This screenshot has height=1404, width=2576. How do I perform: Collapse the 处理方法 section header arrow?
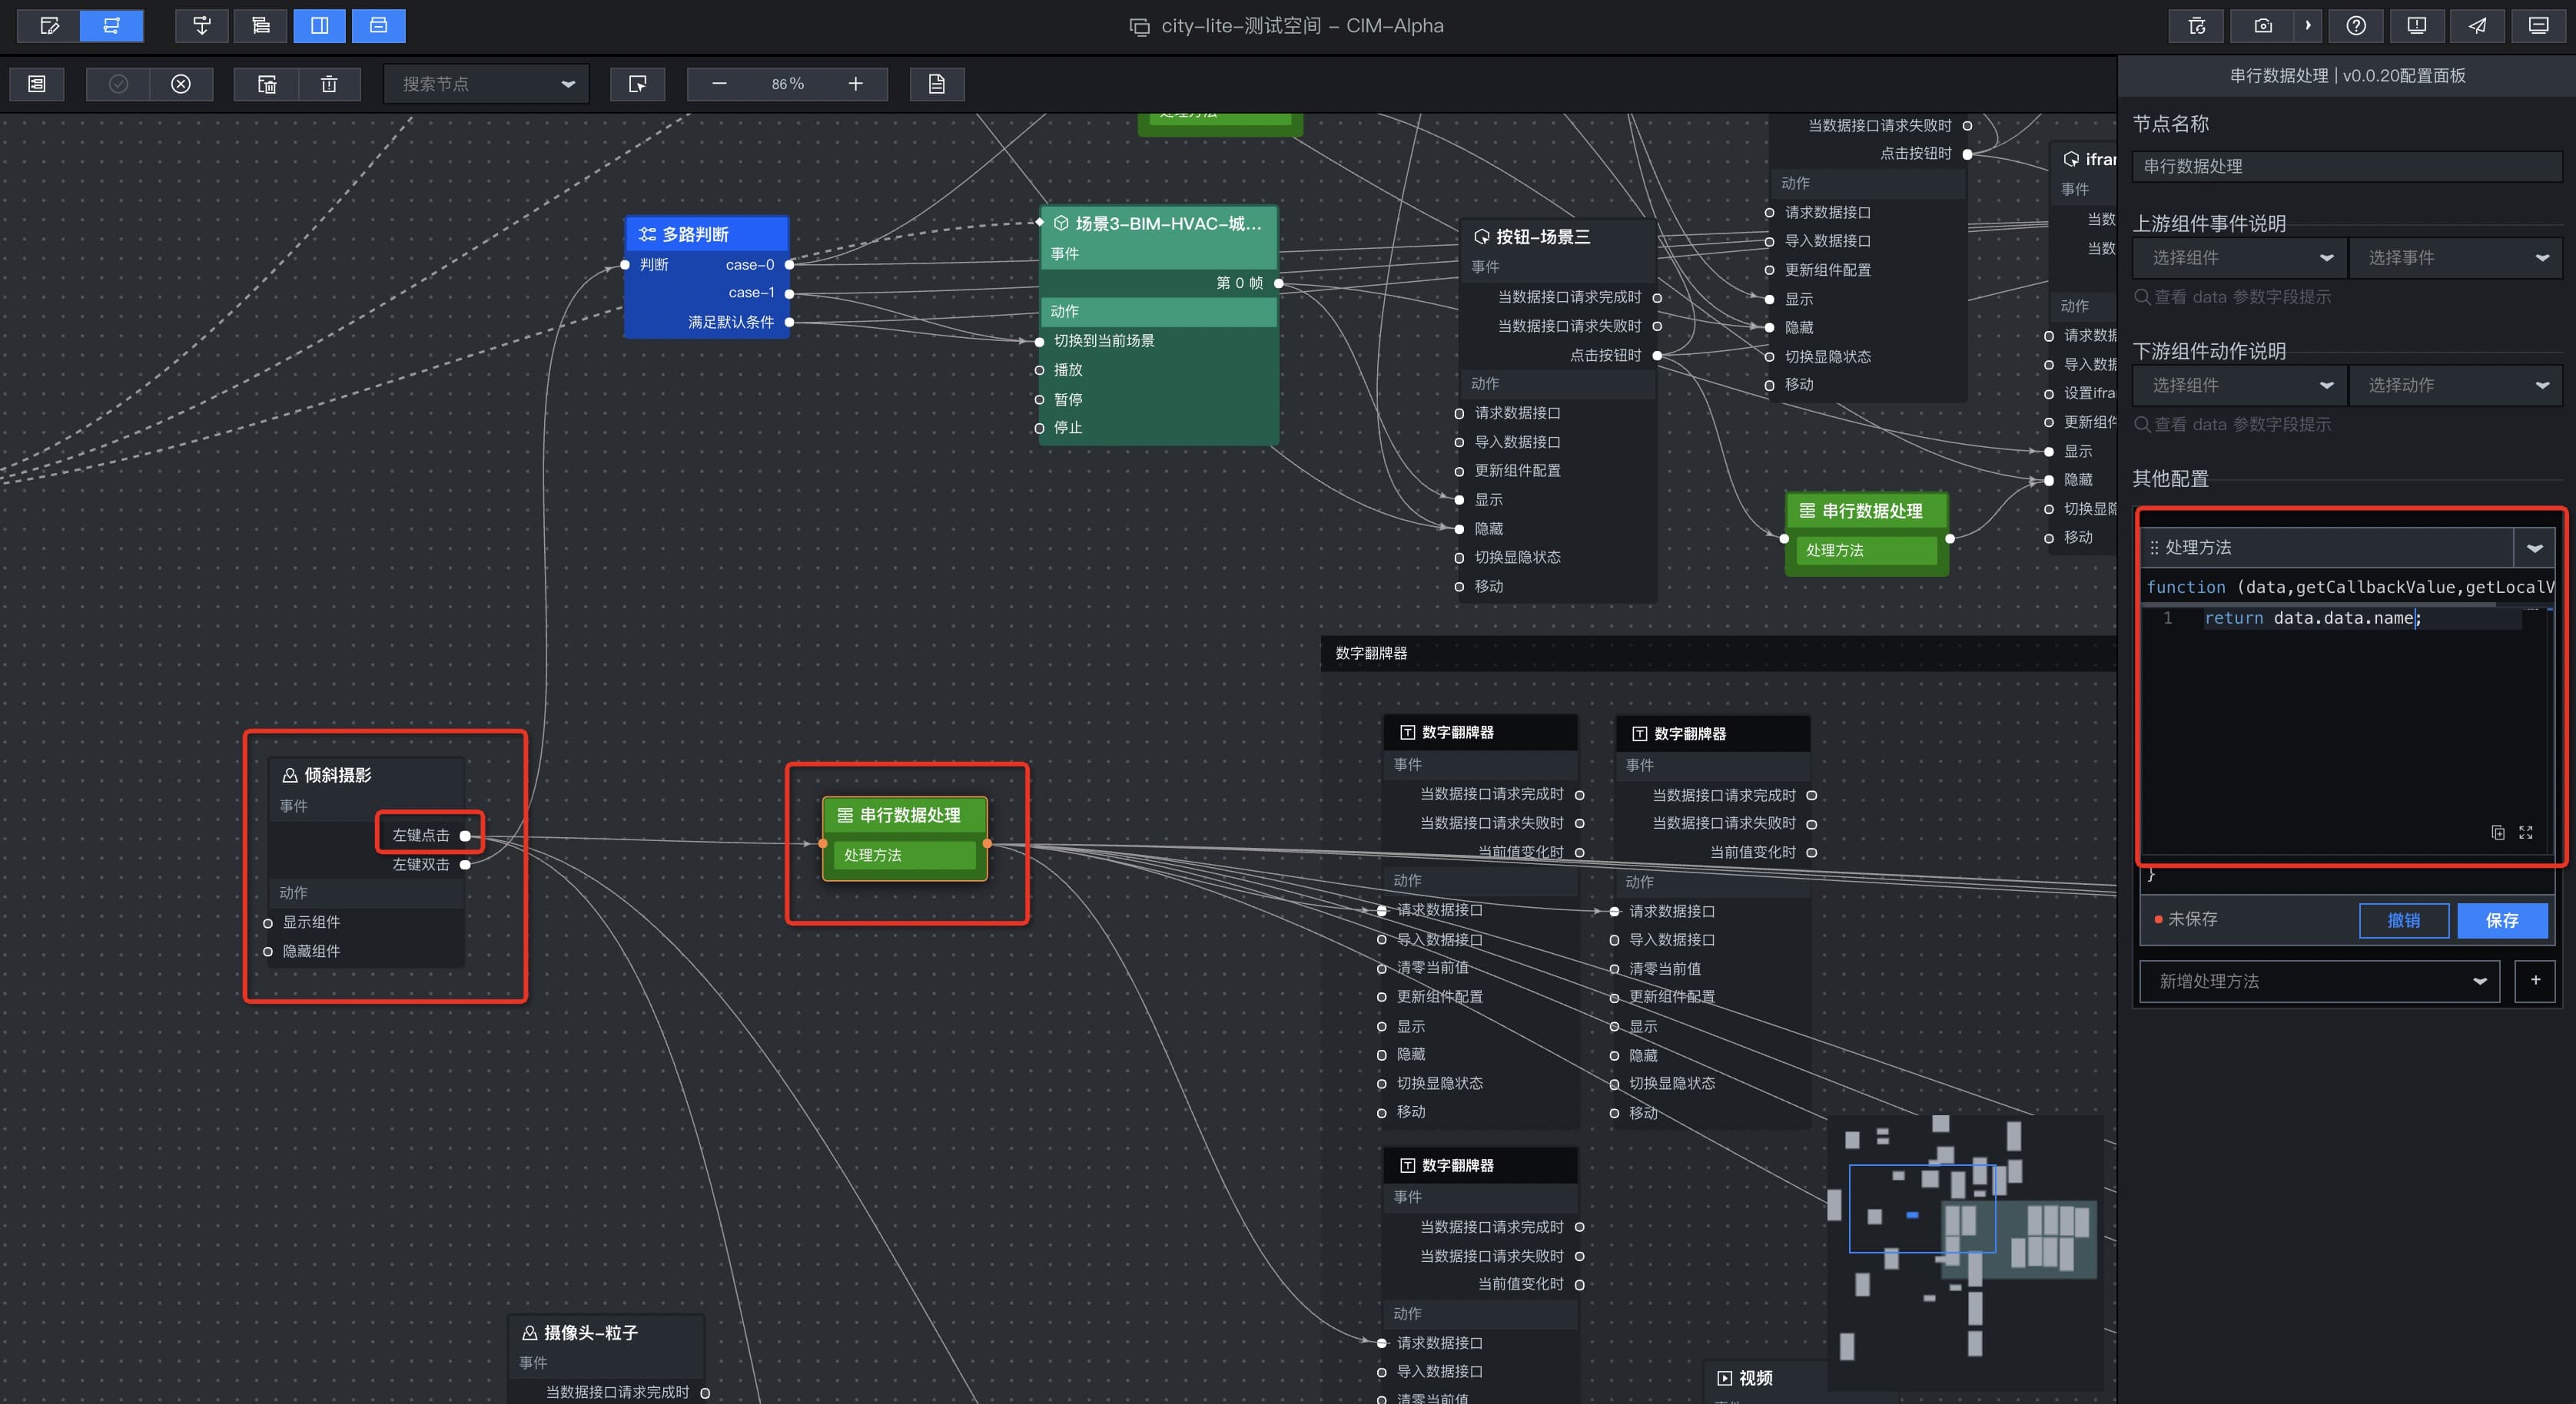click(2534, 548)
